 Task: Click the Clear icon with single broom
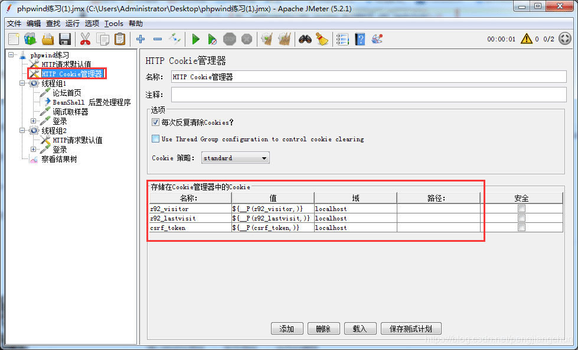[267, 39]
